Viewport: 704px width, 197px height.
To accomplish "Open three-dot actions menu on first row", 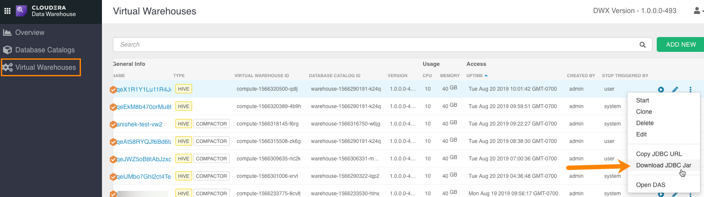I will point(690,89).
